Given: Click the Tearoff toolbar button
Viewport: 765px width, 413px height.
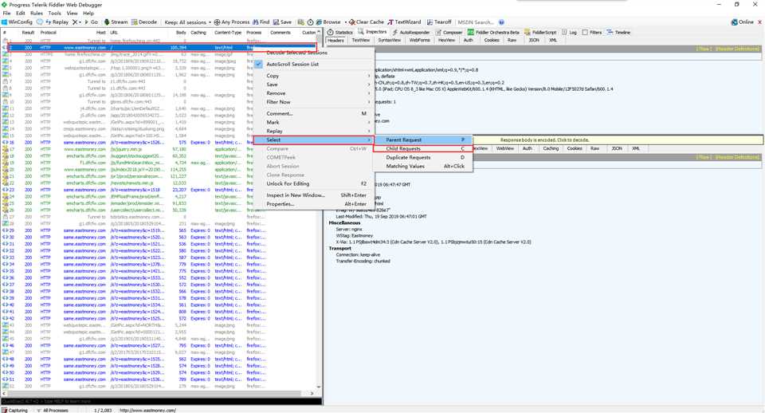Looking at the screenshot, I should (439, 22).
